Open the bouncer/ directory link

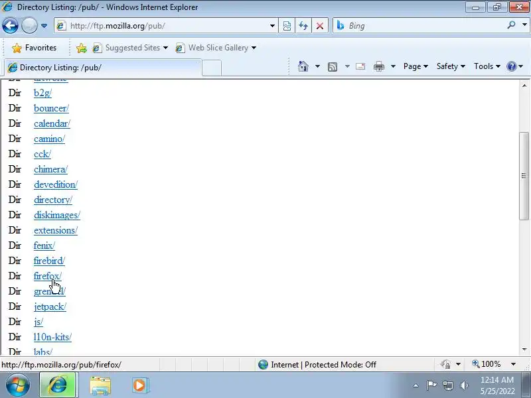pyautogui.click(x=51, y=108)
